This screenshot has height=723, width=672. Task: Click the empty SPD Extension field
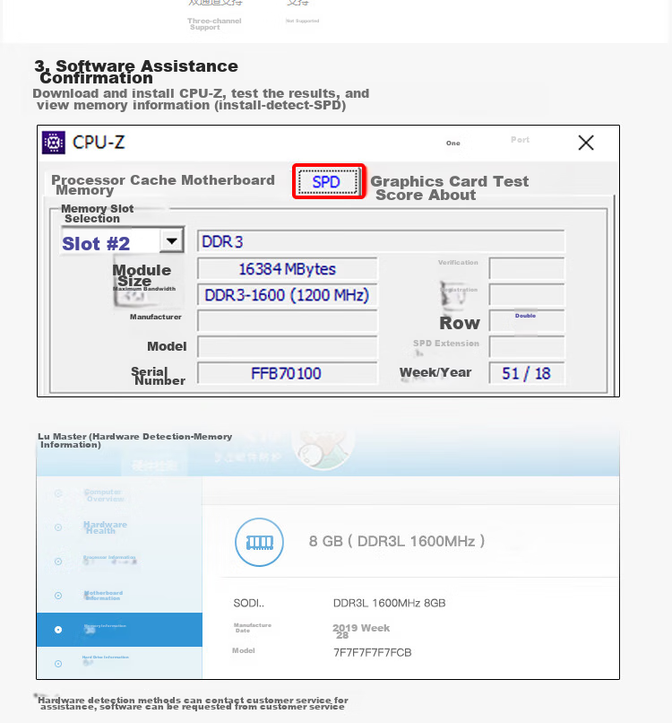pyautogui.click(x=527, y=347)
